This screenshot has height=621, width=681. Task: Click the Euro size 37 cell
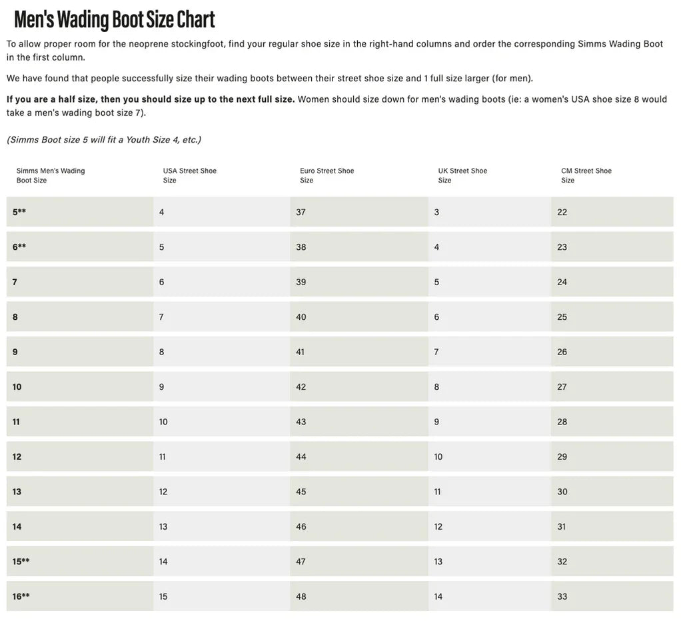301,212
